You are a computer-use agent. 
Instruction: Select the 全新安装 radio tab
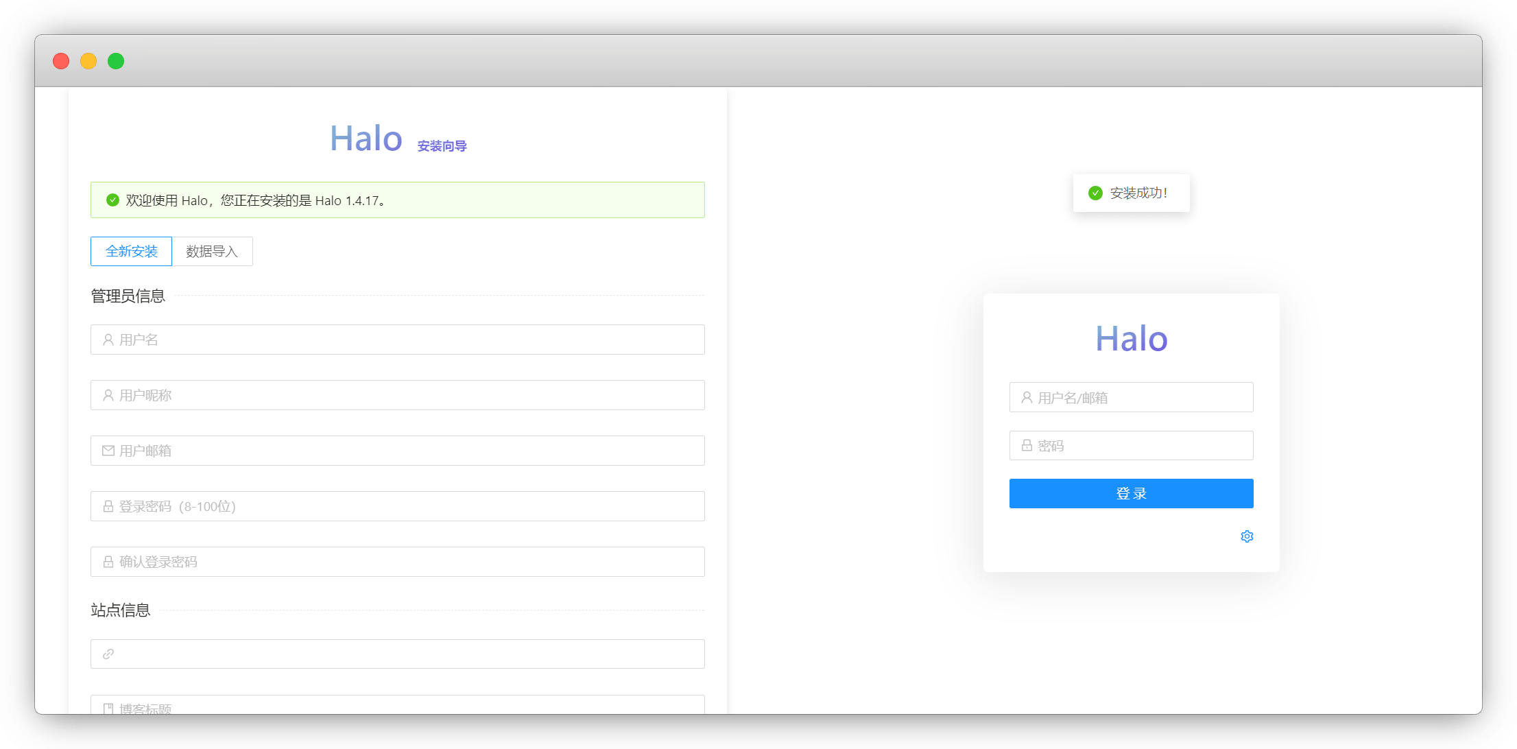pos(131,251)
